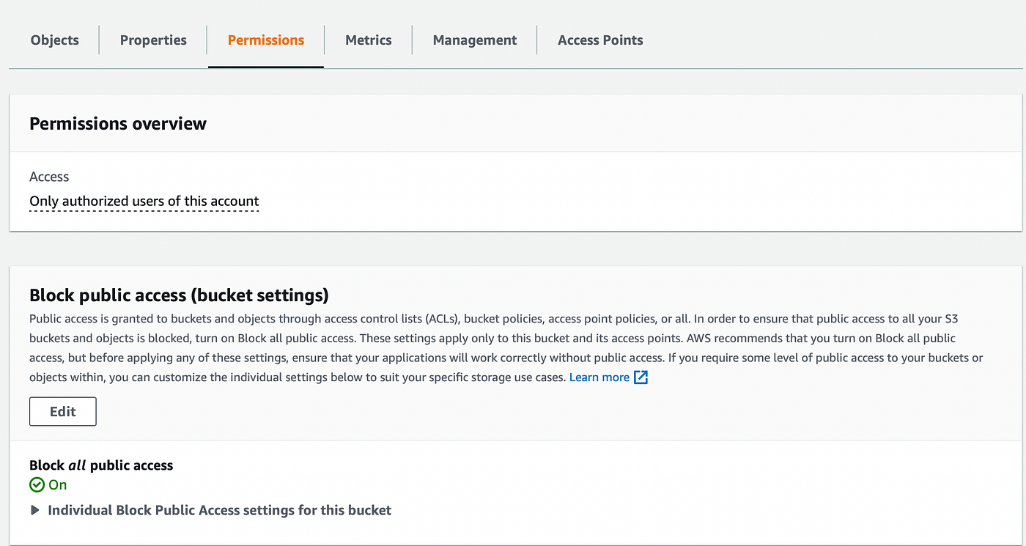Open the Objects tab
Image resolution: width=1026 pixels, height=546 pixels.
point(55,40)
